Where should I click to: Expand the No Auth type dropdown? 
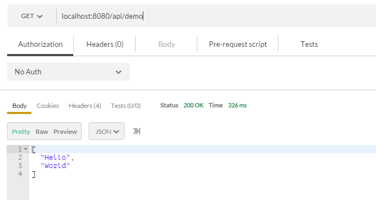click(68, 72)
